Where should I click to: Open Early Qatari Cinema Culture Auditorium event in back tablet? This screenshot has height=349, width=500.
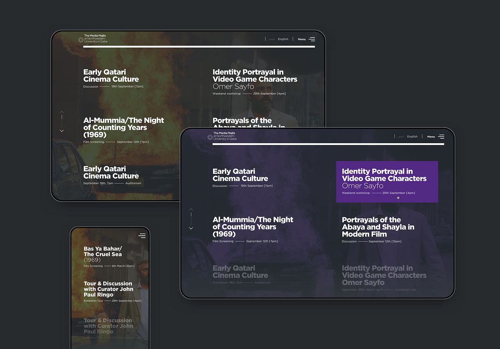(112, 175)
